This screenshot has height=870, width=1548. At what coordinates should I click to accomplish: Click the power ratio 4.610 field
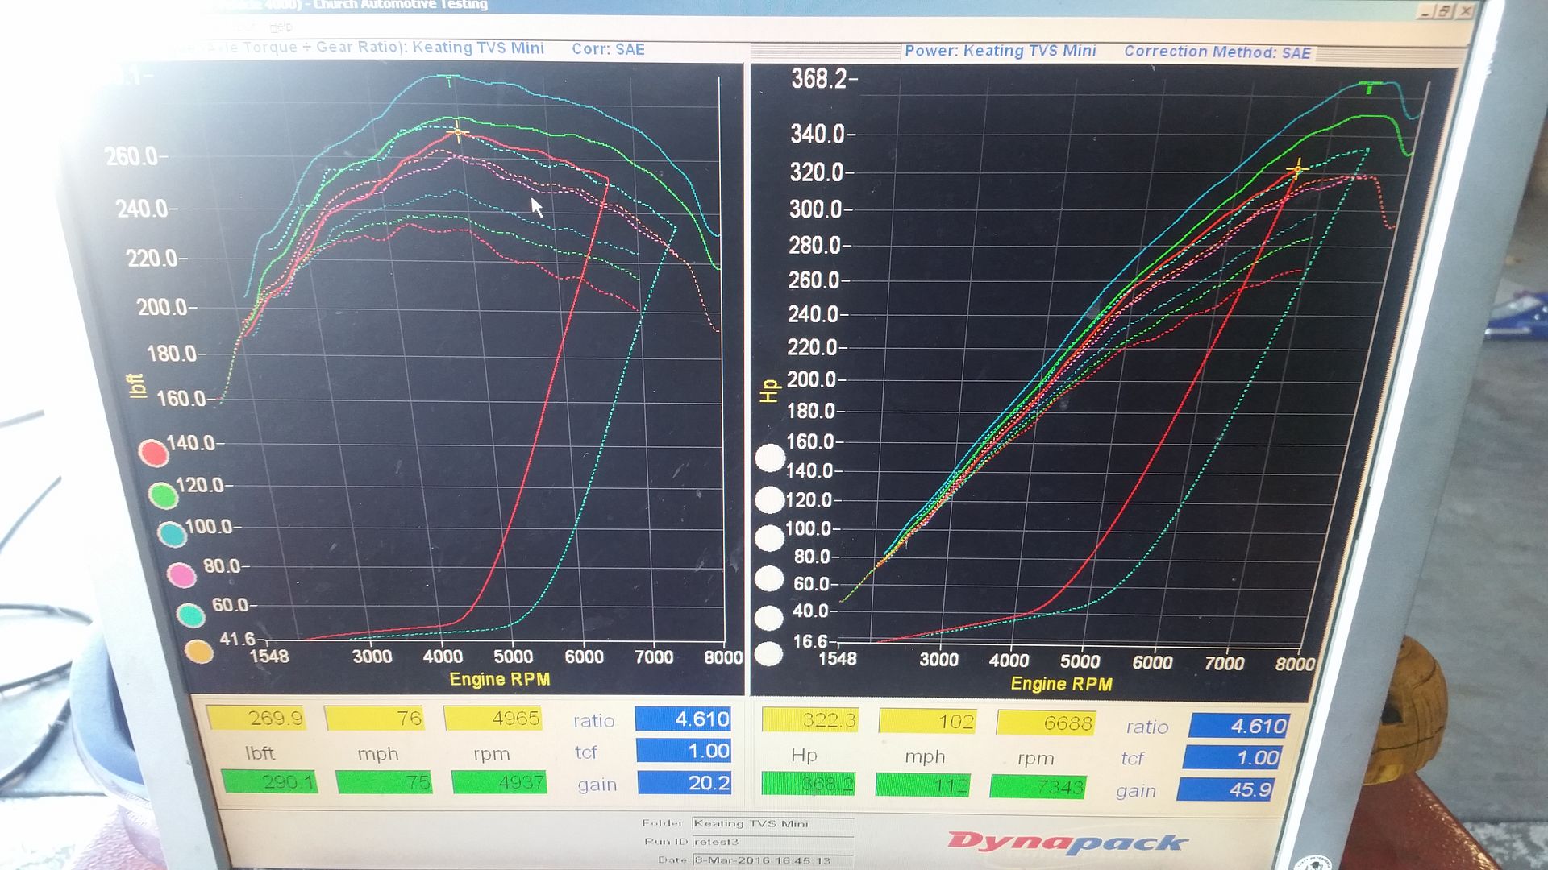[x=1240, y=726]
